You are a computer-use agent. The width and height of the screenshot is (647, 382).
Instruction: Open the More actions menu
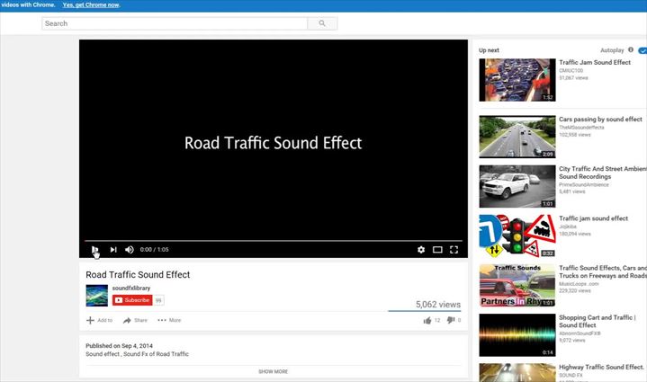tap(168, 320)
